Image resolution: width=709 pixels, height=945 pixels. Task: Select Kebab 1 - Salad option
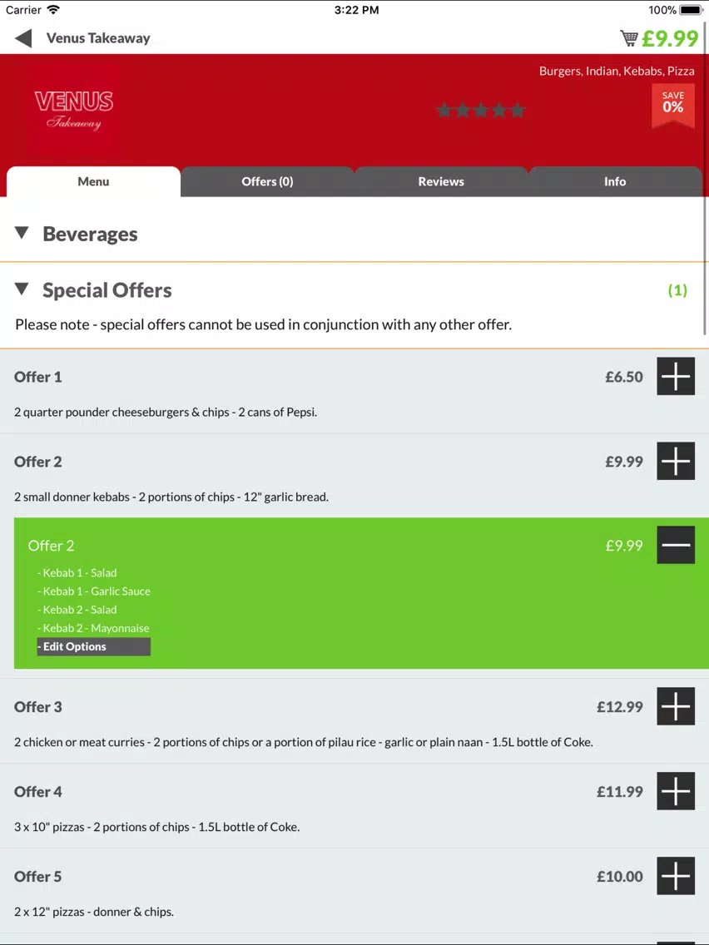pyautogui.click(x=77, y=572)
